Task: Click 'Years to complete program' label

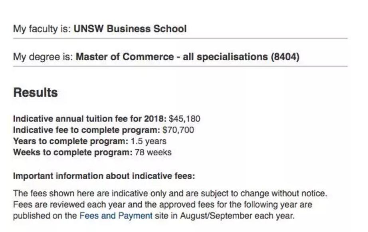Action: click(x=71, y=141)
